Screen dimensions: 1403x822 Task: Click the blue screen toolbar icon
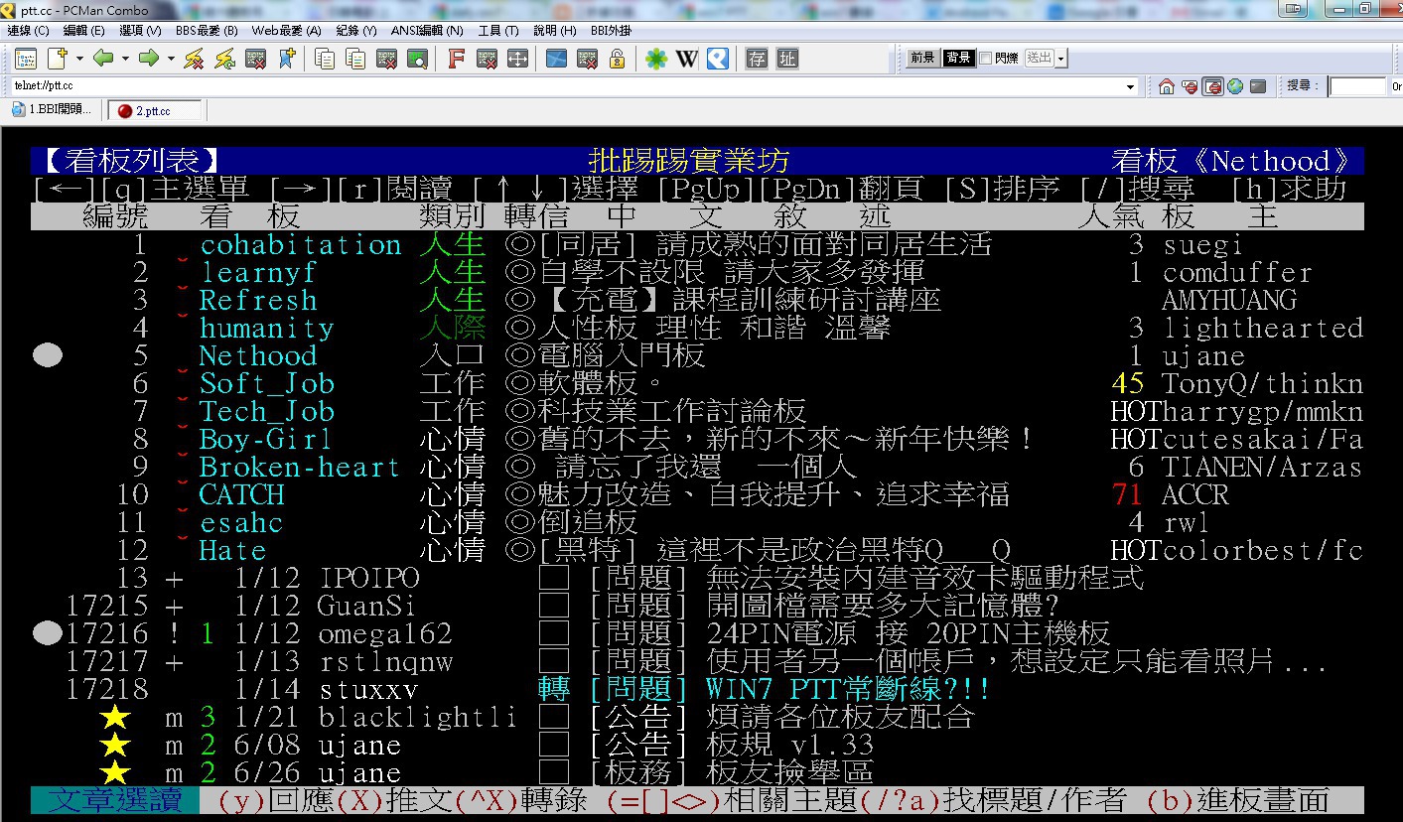click(x=556, y=59)
